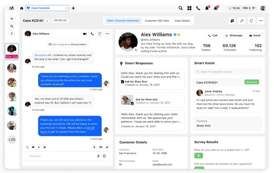Open the Sprinklr logo menu
The image size is (274, 173).
[x=11, y=8]
